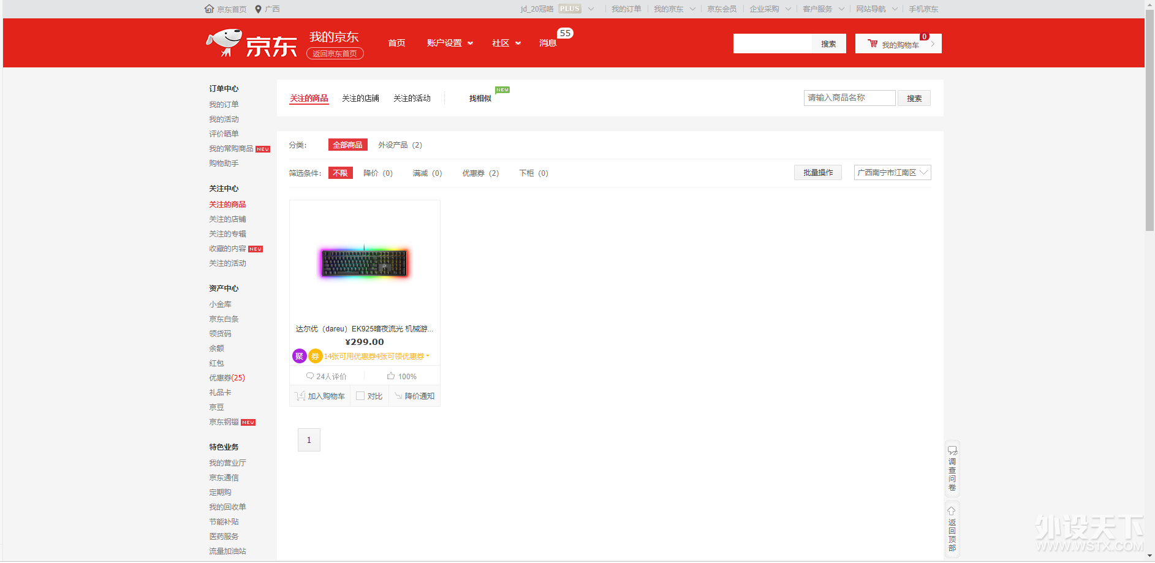The width and height of the screenshot is (1155, 563).
Task: Switch to the 关注的商品 tab
Action: [x=309, y=99]
